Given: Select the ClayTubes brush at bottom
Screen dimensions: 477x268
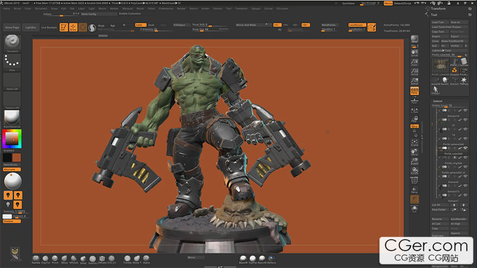Looking at the screenshot, I should click(46, 259).
